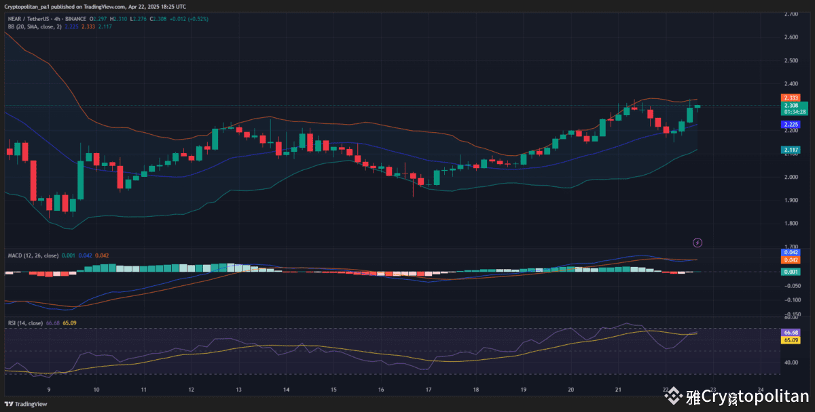Click the 2.600 price axis label
This screenshot has height=412, width=815.
point(791,37)
